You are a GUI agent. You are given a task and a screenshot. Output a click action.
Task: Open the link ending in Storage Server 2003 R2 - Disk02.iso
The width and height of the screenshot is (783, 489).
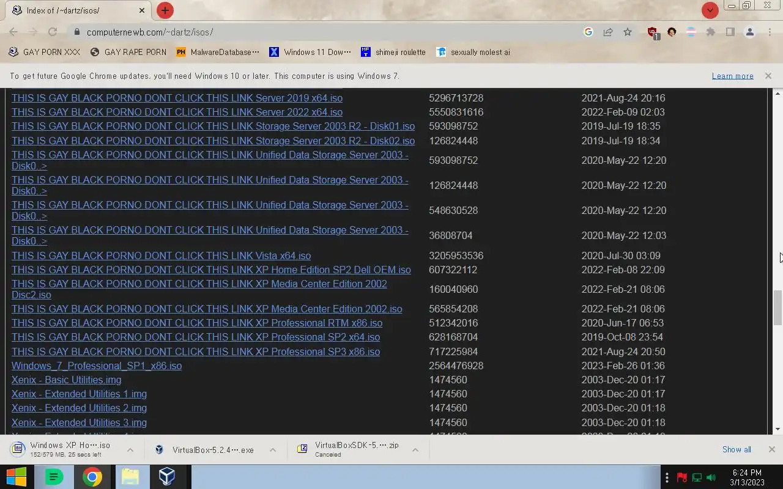(x=213, y=141)
